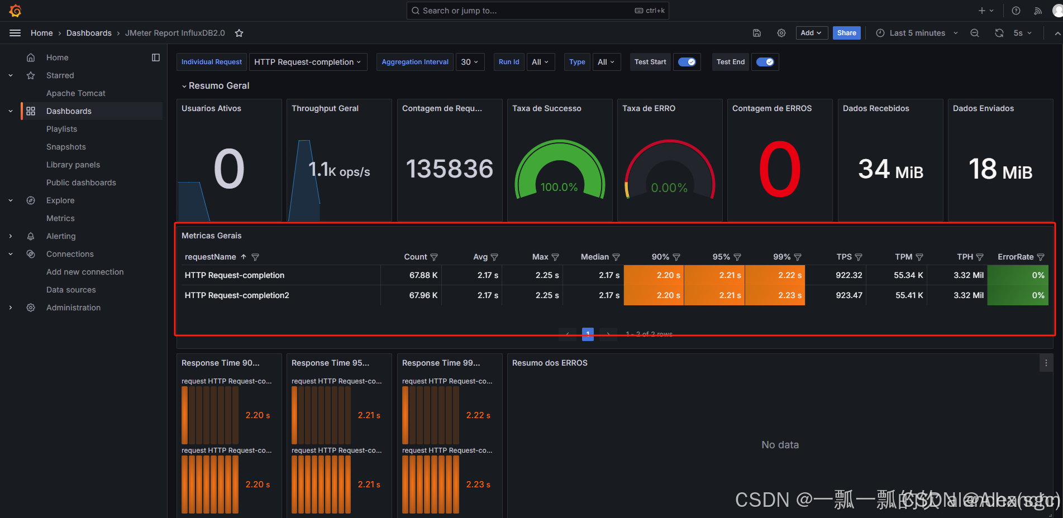Open news feed via the RSS icon
Screen dimensions: 1063x518
coord(1037,11)
